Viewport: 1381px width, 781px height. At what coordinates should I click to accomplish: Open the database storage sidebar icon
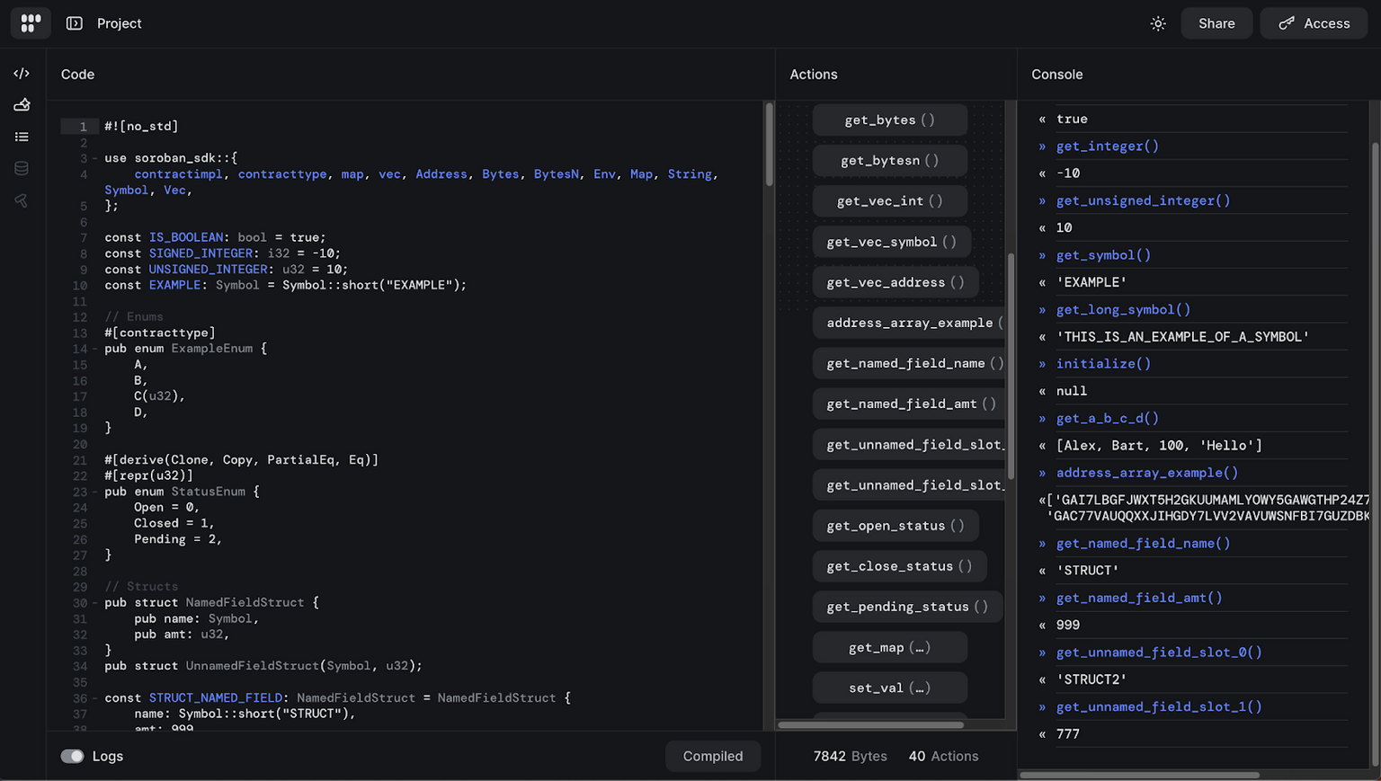(22, 168)
